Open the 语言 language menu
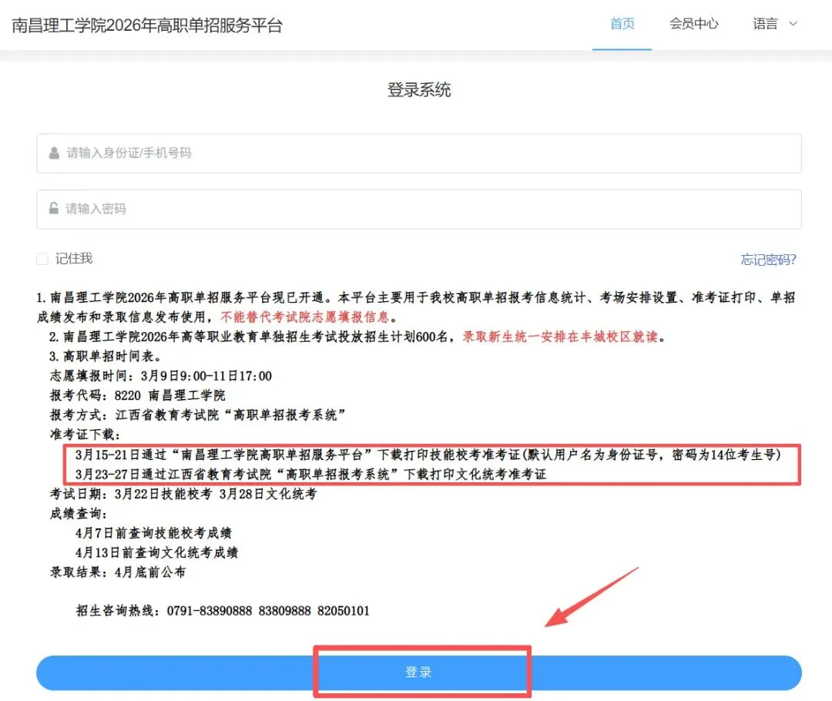Viewport: 832px width, 701px height. pyautogui.click(x=775, y=24)
